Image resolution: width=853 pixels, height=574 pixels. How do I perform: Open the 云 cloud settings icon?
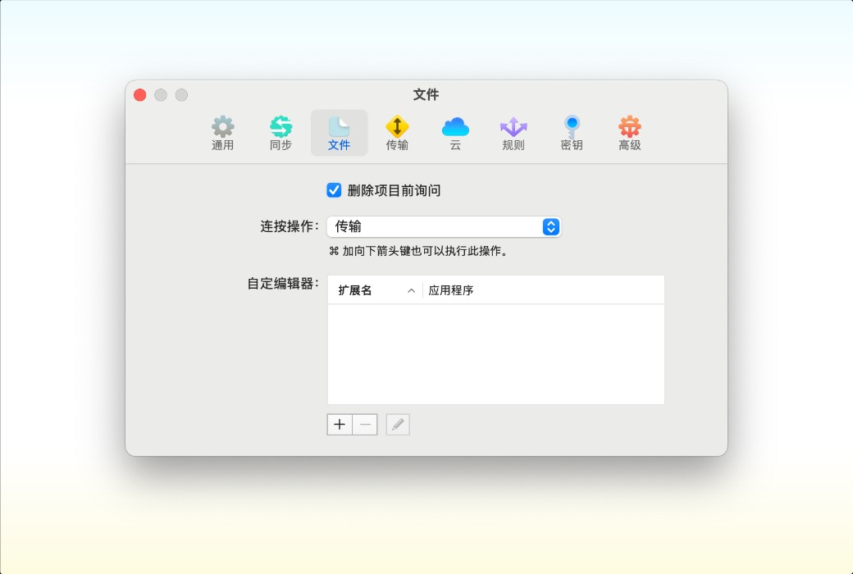point(454,131)
